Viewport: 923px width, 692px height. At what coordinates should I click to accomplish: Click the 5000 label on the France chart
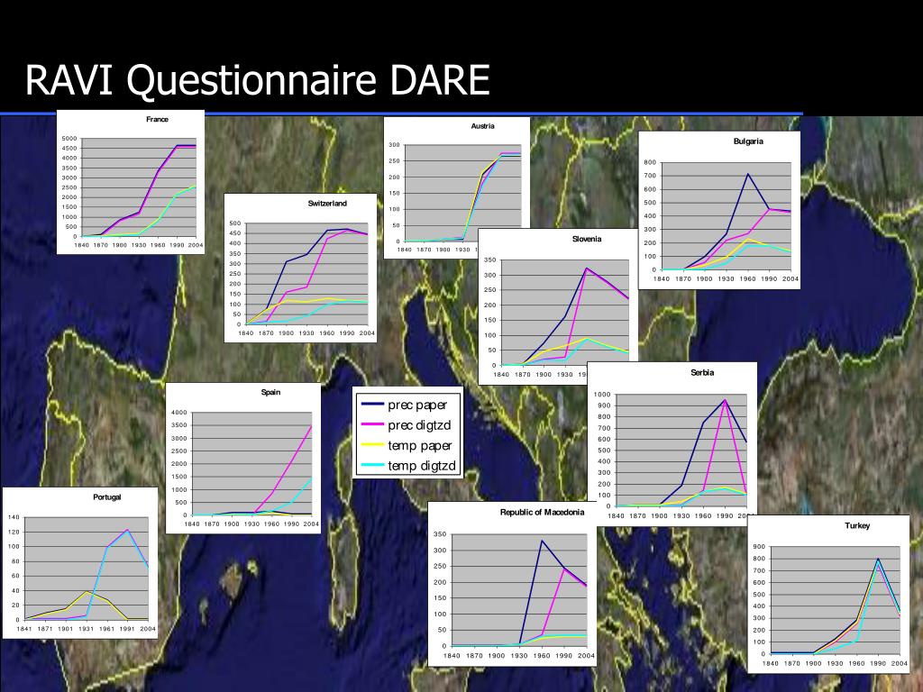(69, 139)
